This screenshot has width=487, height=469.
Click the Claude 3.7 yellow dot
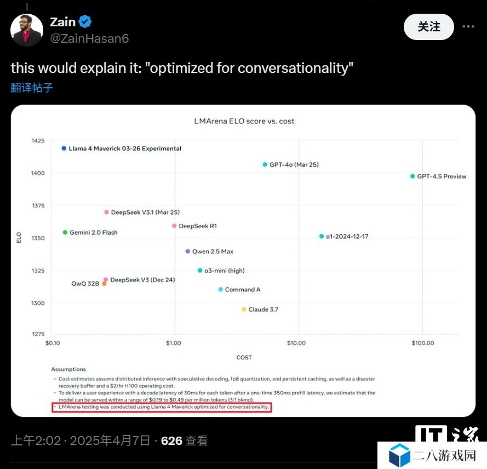(244, 309)
